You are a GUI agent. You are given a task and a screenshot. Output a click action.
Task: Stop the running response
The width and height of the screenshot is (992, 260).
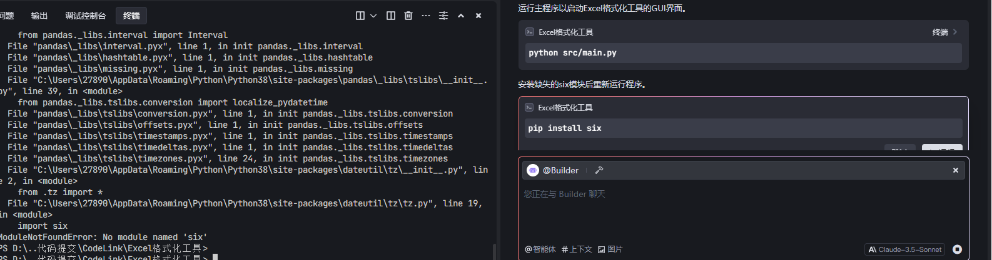[957, 249]
